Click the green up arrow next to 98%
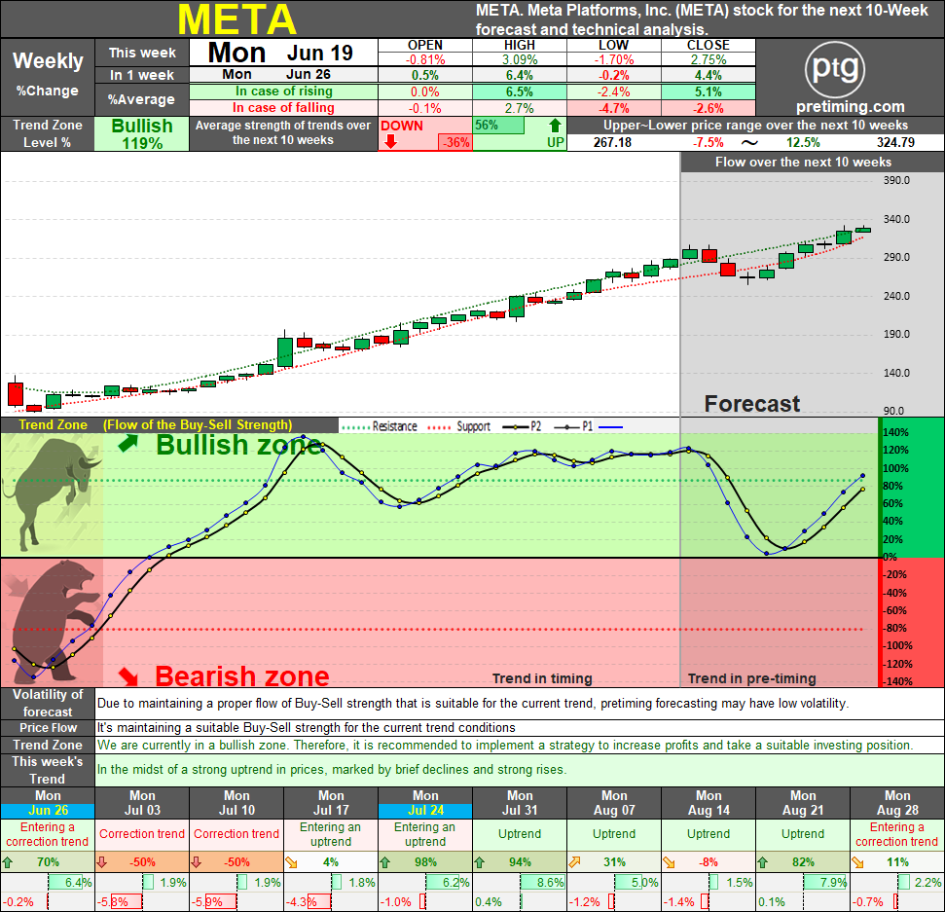Viewport: 945px width, 912px height. point(385,862)
